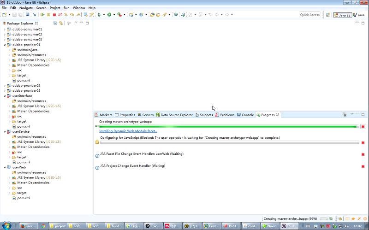Image resolution: width=369 pixels, height=230 pixels.
Task: Cancel the JPA Project Change Event Handler job
Action: click(363, 166)
